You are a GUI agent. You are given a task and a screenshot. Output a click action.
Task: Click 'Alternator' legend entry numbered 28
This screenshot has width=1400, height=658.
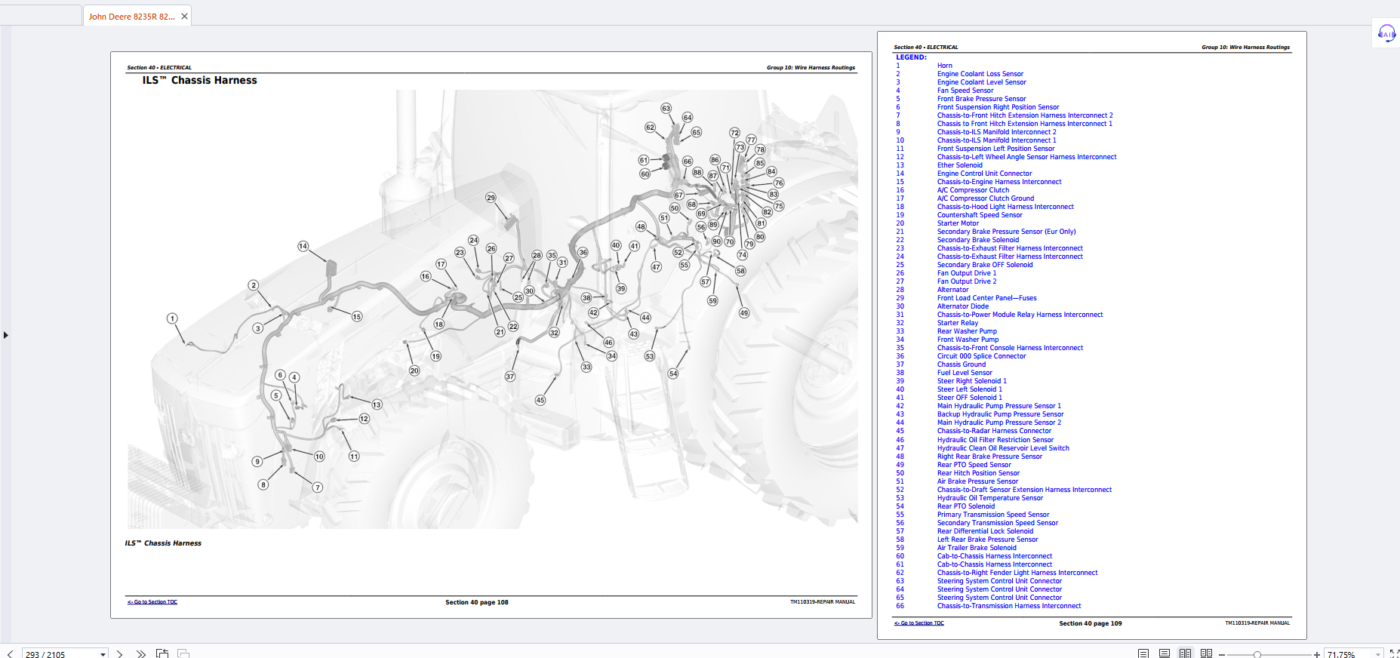(952, 290)
